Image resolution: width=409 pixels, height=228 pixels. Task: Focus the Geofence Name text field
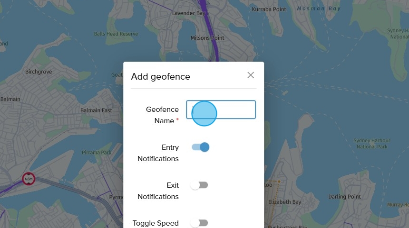pyautogui.click(x=221, y=109)
